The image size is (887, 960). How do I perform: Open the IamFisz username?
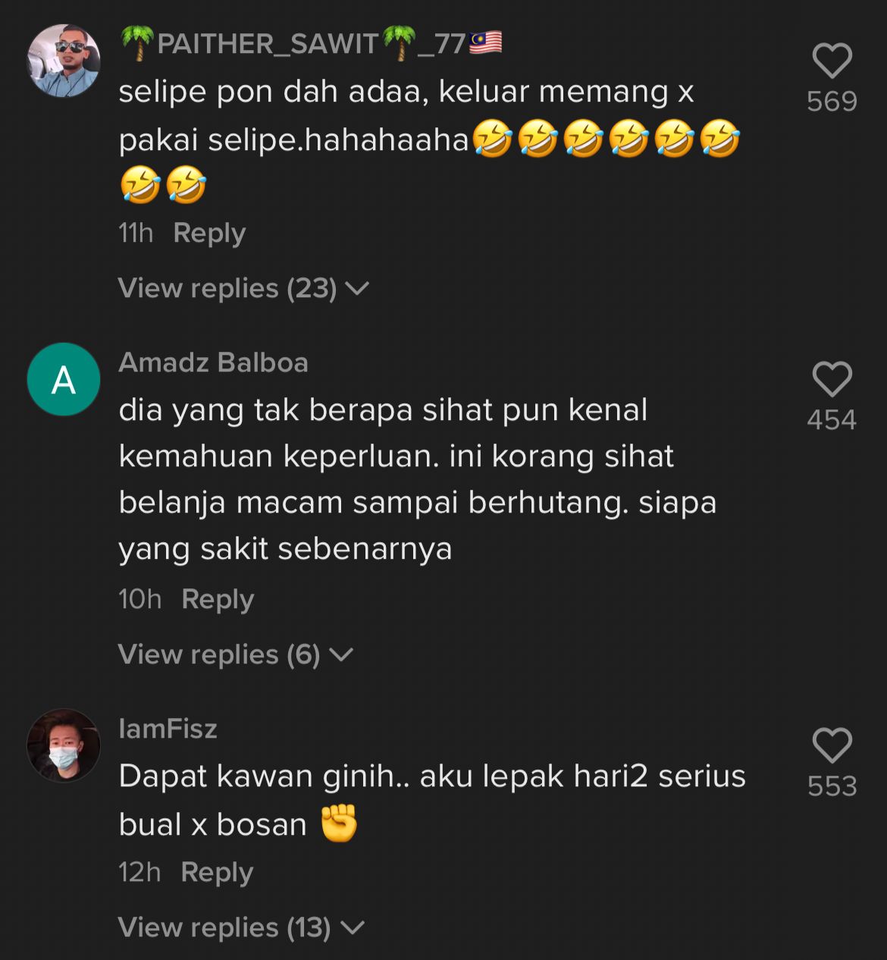click(x=168, y=729)
